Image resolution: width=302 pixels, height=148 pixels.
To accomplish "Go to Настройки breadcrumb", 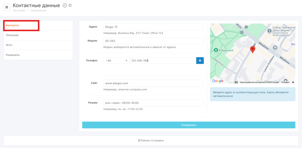I will [x=19, y=11].
